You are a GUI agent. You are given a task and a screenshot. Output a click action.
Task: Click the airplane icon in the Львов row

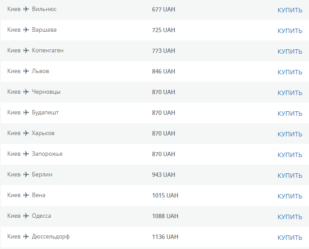26,71
